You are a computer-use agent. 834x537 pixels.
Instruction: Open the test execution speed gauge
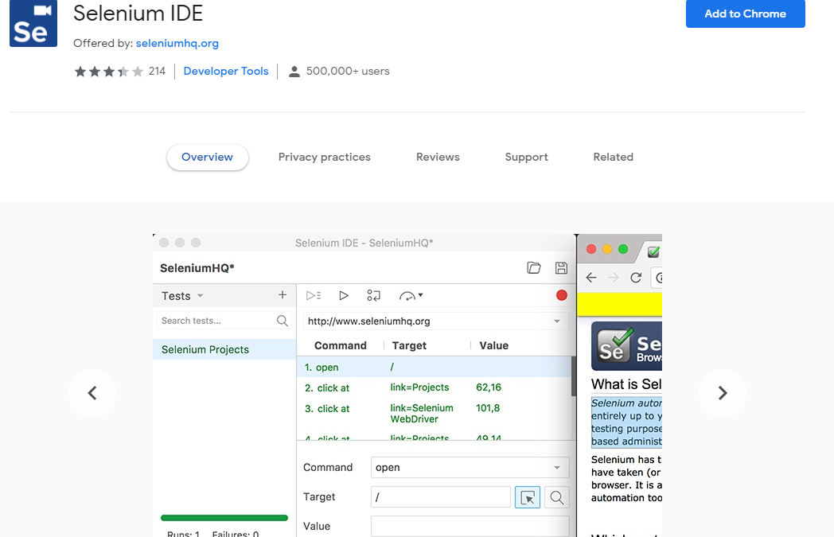pos(411,296)
